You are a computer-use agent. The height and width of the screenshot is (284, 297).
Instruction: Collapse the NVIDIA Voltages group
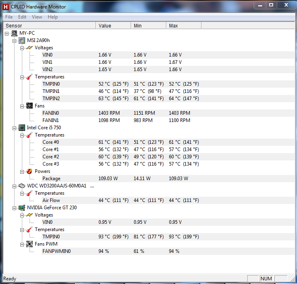[22, 216]
